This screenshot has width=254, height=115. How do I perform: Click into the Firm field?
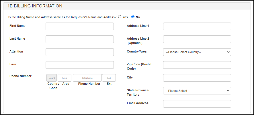coord(79,65)
